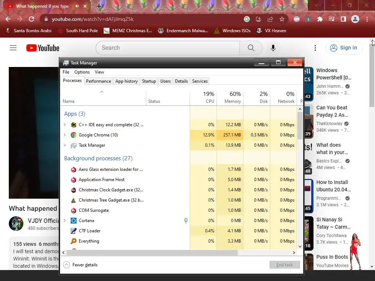
Task: Click the CTF Loader pencil icon
Action: (73, 231)
